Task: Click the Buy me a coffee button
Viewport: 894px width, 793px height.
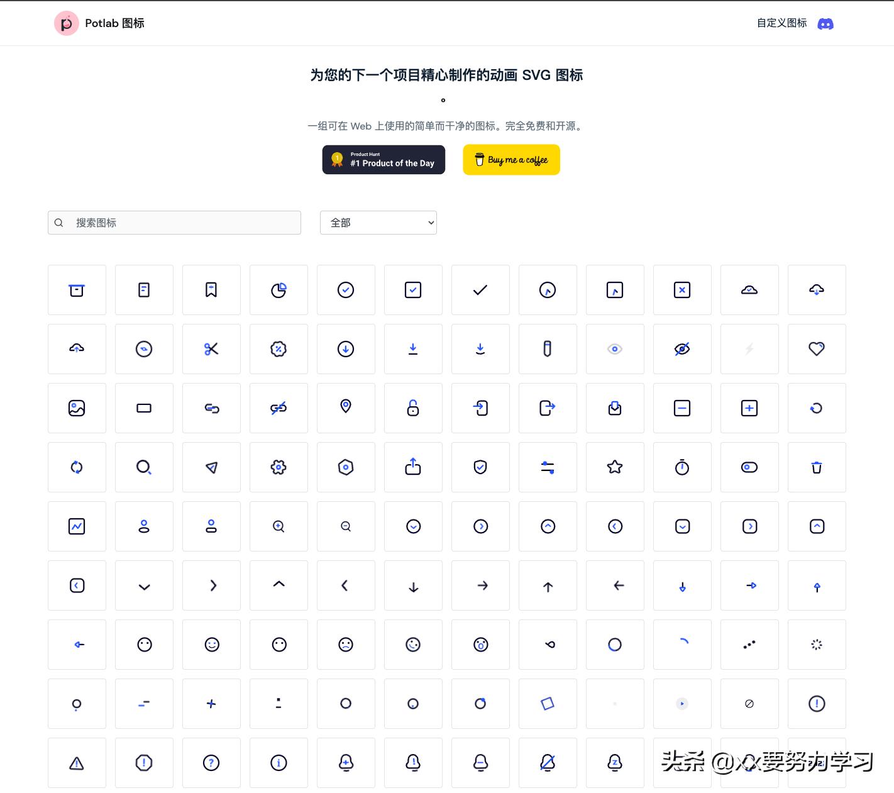Action: (x=511, y=160)
